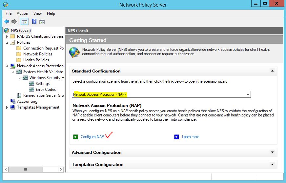Click the Error Codes node icon
The width and height of the screenshot is (286, 183).
(31, 90)
